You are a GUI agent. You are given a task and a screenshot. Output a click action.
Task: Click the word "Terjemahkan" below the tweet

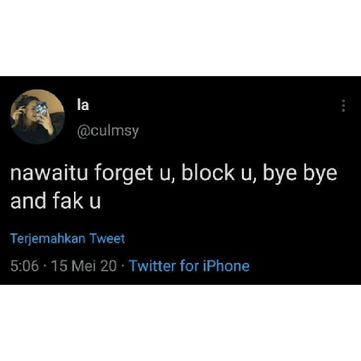[x=48, y=239]
